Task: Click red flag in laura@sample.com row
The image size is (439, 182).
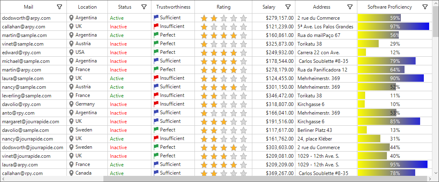Action: 156,78
